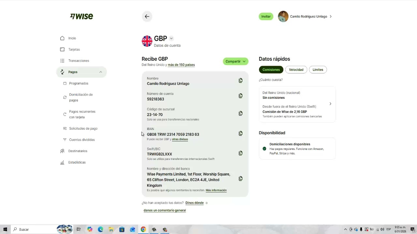Copy the Nombre value

[x=240, y=81]
